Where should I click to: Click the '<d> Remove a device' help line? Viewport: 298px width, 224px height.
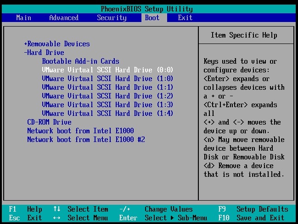(238, 166)
